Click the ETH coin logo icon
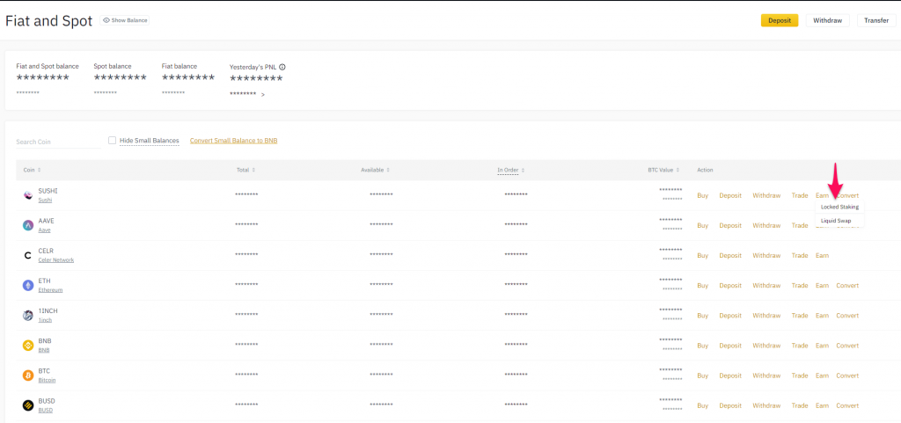This screenshot has height=423, width=901. [x=27, y=285]
